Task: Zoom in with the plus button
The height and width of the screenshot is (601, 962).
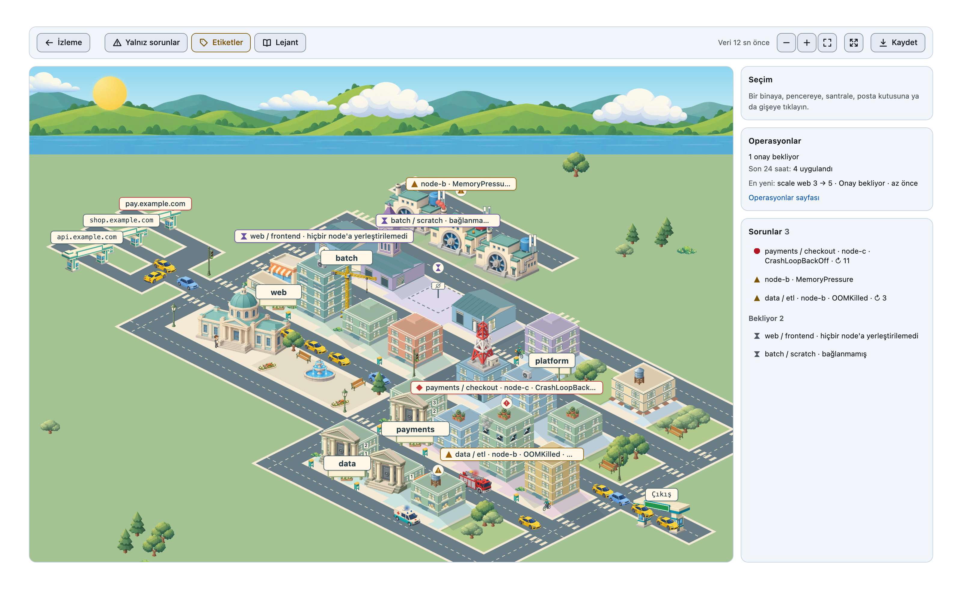Action: click(807, 43)
